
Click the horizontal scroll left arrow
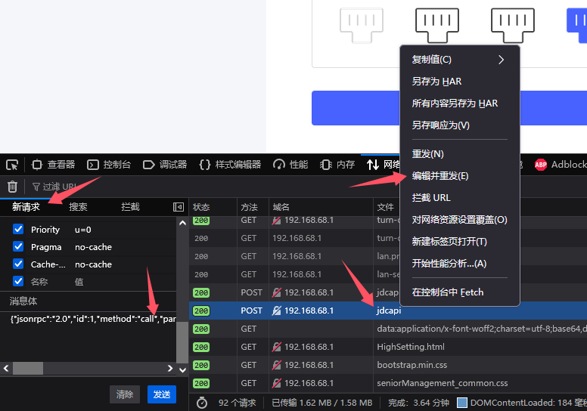pos(6,369)
